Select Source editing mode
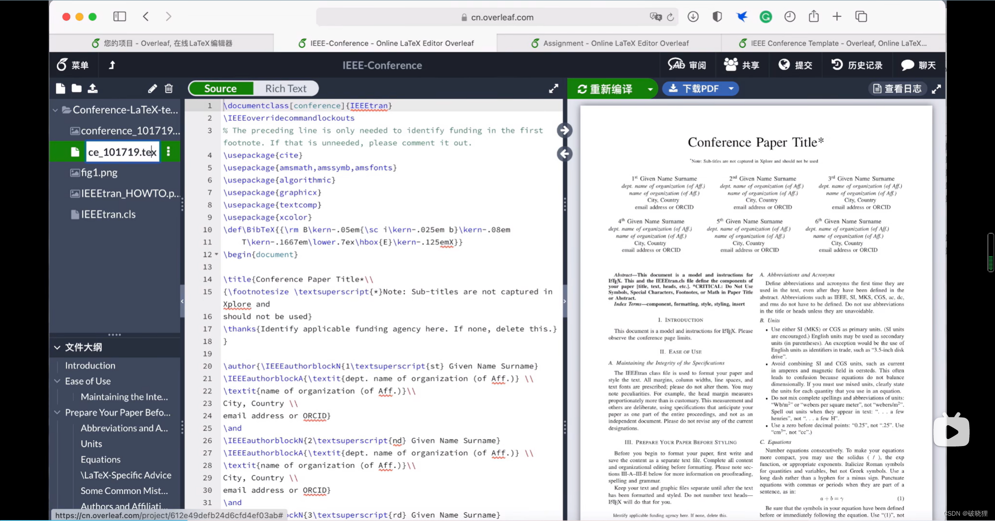995x521 pixels. [x=221, y=88]
